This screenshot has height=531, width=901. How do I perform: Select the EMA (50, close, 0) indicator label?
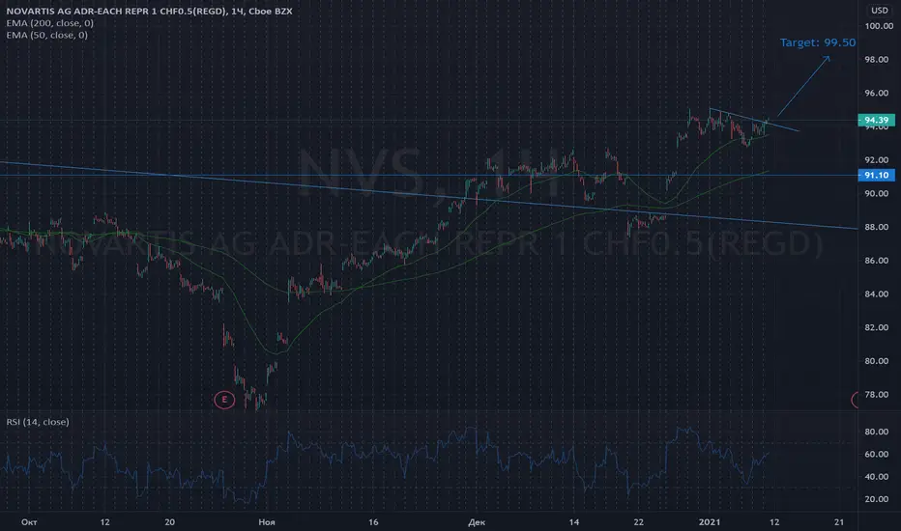pyautogui.click(x=47, y=35)
